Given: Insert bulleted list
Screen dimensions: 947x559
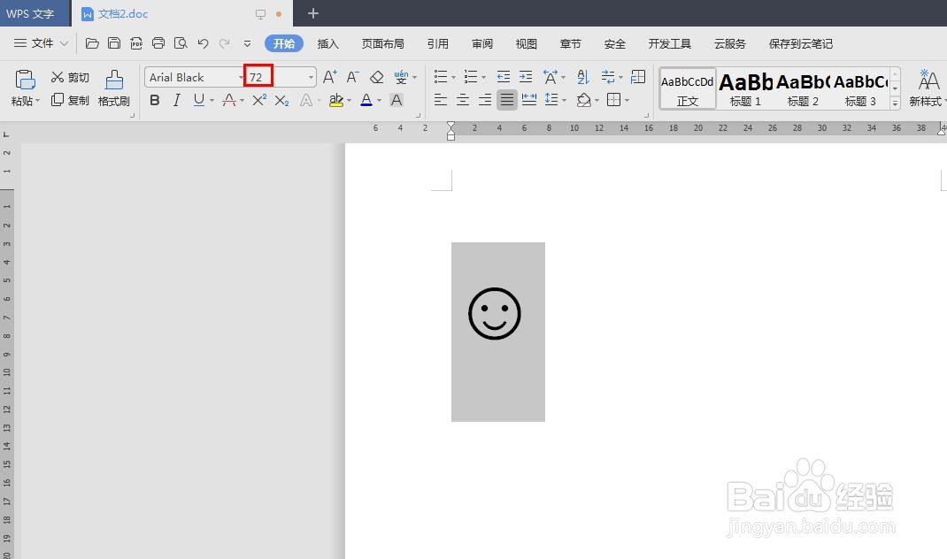Looking at the screenshot, I should (441, 77).
